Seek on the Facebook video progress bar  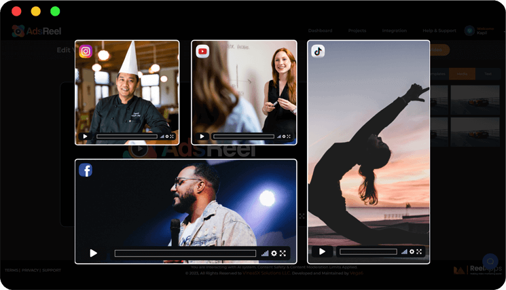(x=185, y=253)
